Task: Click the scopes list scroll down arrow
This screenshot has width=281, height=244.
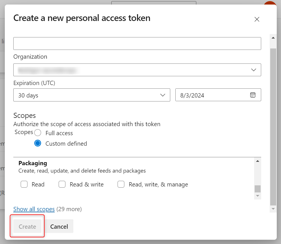Action: coord(257,196)
